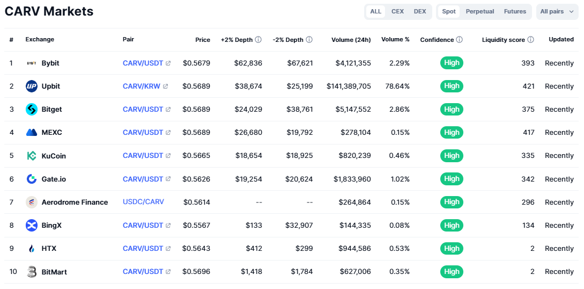Click Upbit volume share 78.64%
The height and width of the screenshot is (289, 584).
397,86
